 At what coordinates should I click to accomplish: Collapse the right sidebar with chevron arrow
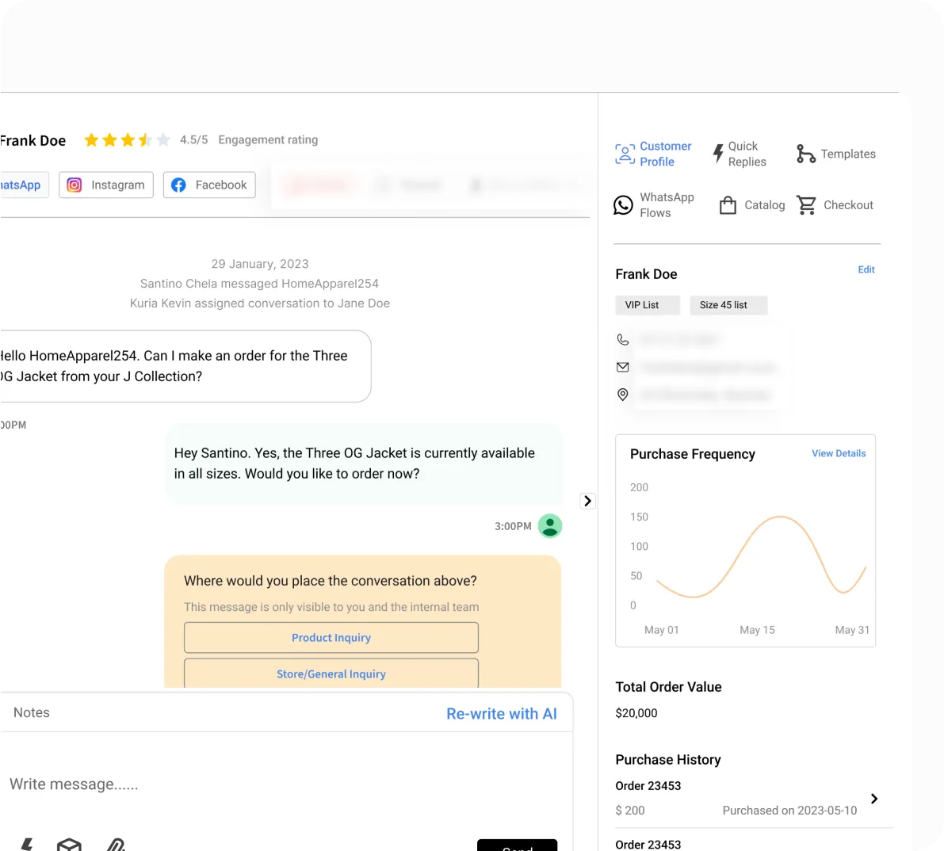point(587,501)
